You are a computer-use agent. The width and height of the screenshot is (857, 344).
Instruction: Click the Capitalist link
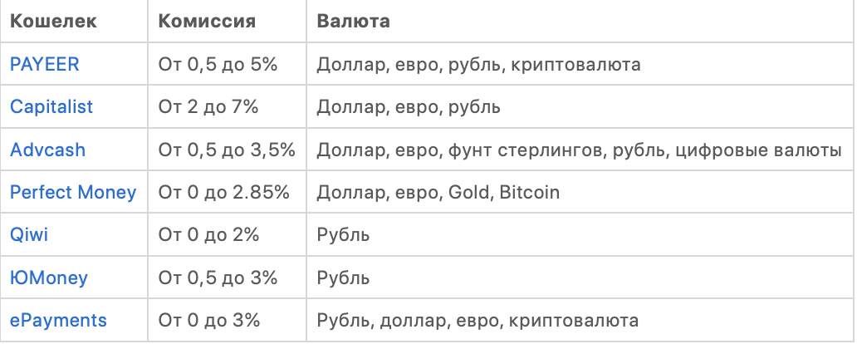(x=51, y=107)
